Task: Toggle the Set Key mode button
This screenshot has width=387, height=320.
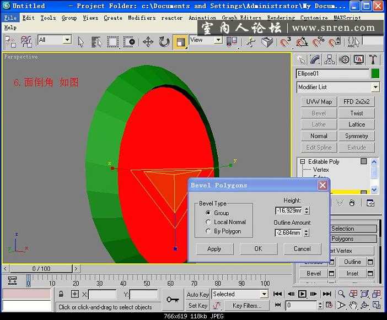Action: pyautogui.click(x=198, y=306)
